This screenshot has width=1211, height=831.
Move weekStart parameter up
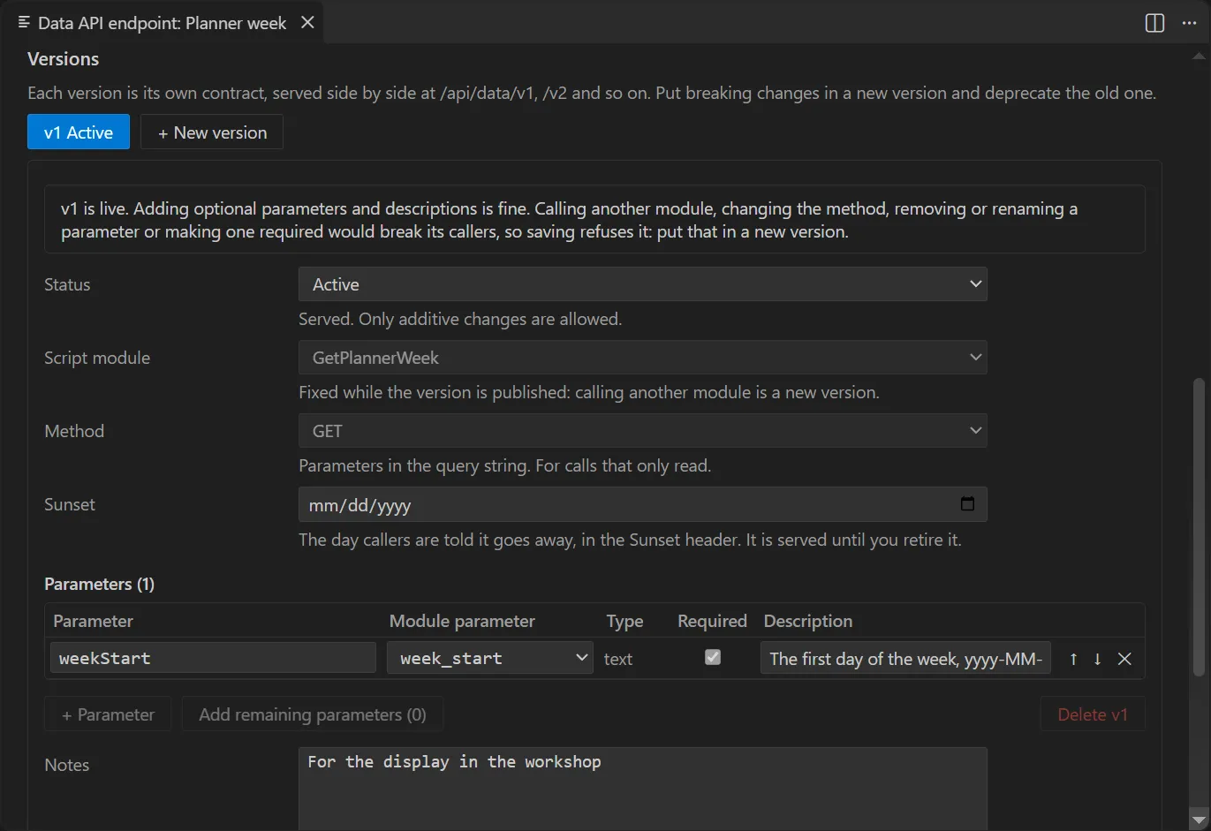pyautogui.click(x=1073, y=659)
